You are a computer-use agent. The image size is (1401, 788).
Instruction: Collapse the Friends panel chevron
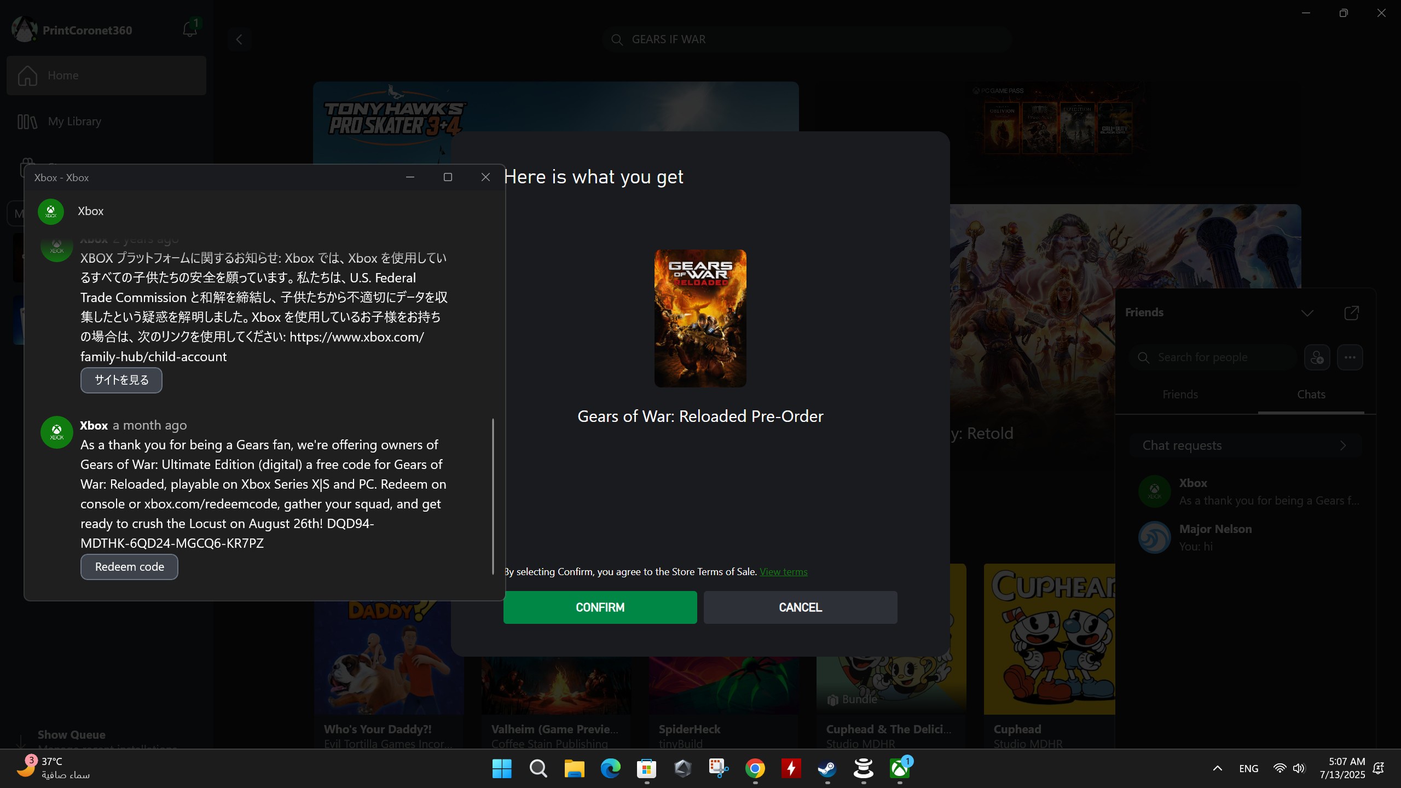tap(1307, 313)
